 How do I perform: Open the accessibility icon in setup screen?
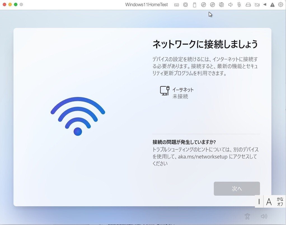click(x=247, y=216)
